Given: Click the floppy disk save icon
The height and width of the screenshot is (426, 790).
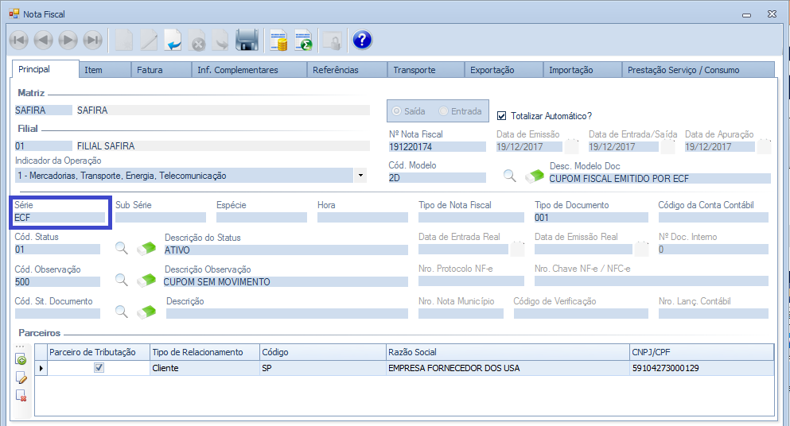Looking at the screenshot, I should (247, 40).
